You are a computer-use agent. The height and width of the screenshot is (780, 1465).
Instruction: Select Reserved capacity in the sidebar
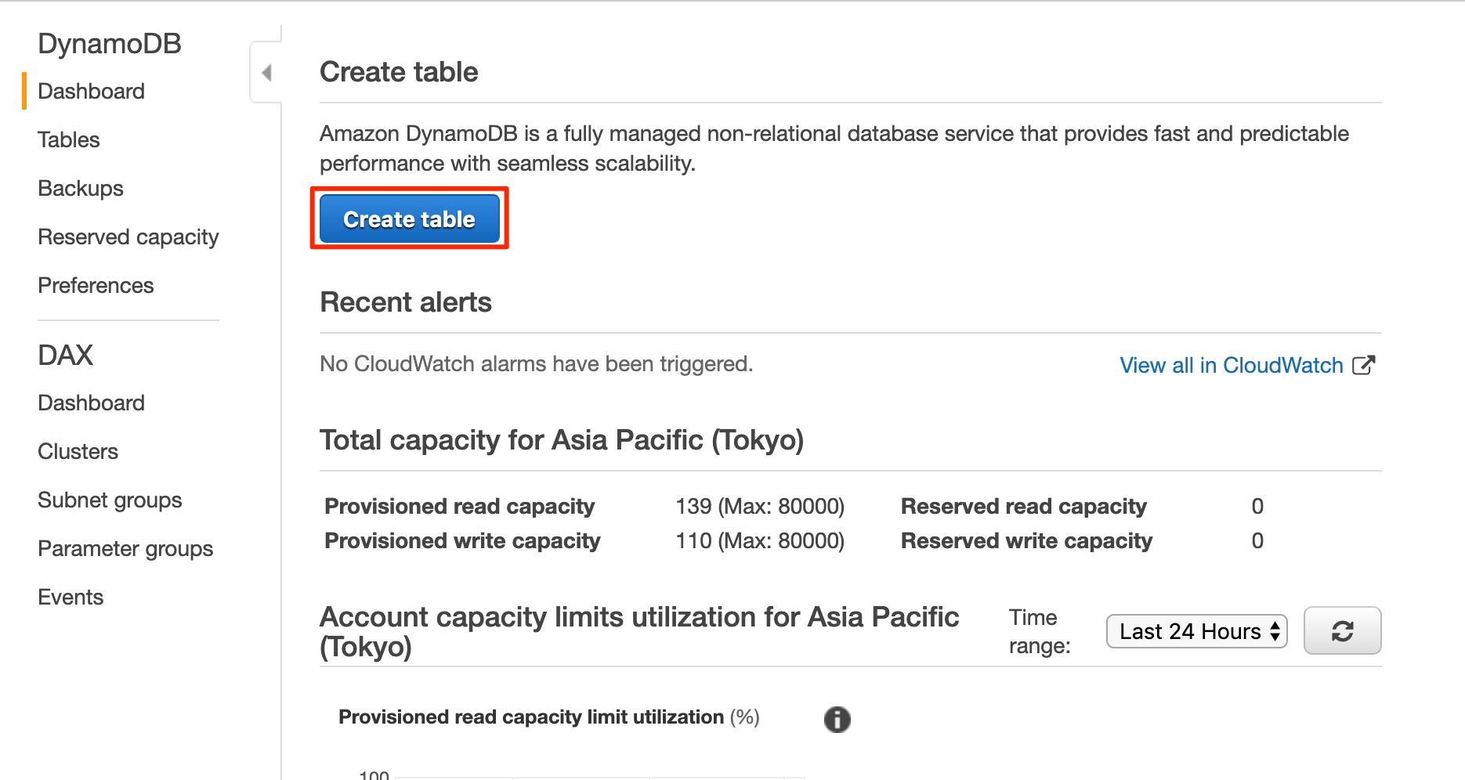coord(128,237)
